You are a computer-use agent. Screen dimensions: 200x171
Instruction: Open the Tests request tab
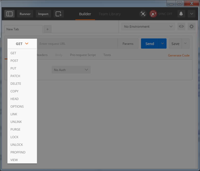(x=107, y=55)
